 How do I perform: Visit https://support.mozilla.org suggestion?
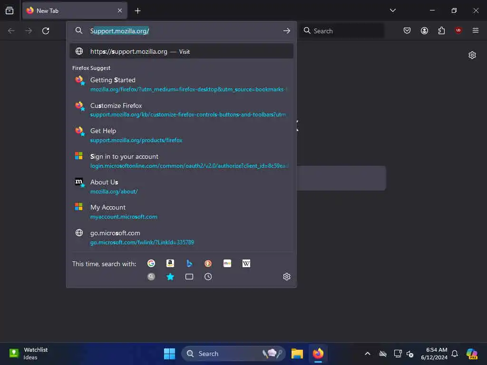pos(181,51)
